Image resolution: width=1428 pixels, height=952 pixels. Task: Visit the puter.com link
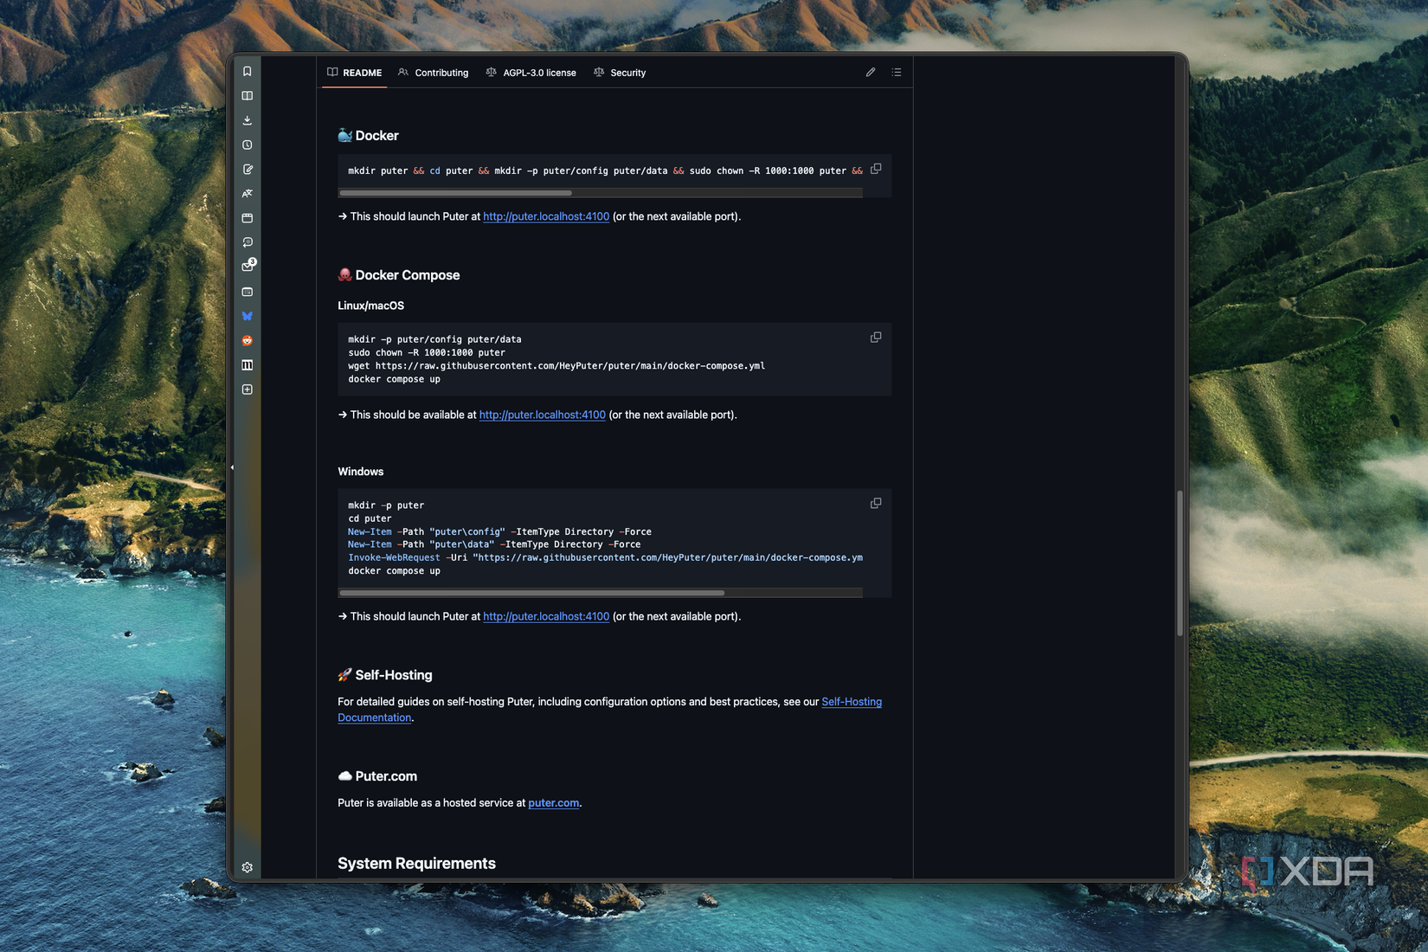[554, 803]
